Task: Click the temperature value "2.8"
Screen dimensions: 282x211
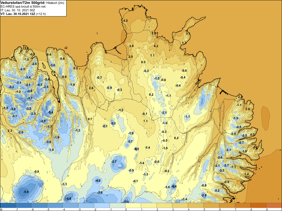Action: coord(26,48)
